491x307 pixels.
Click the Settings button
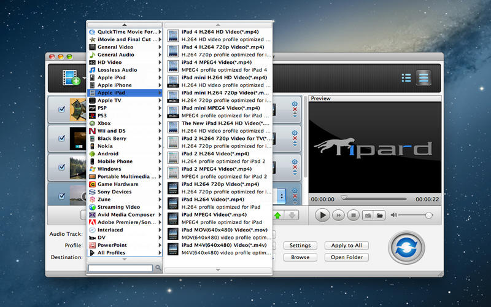(300, 245)
